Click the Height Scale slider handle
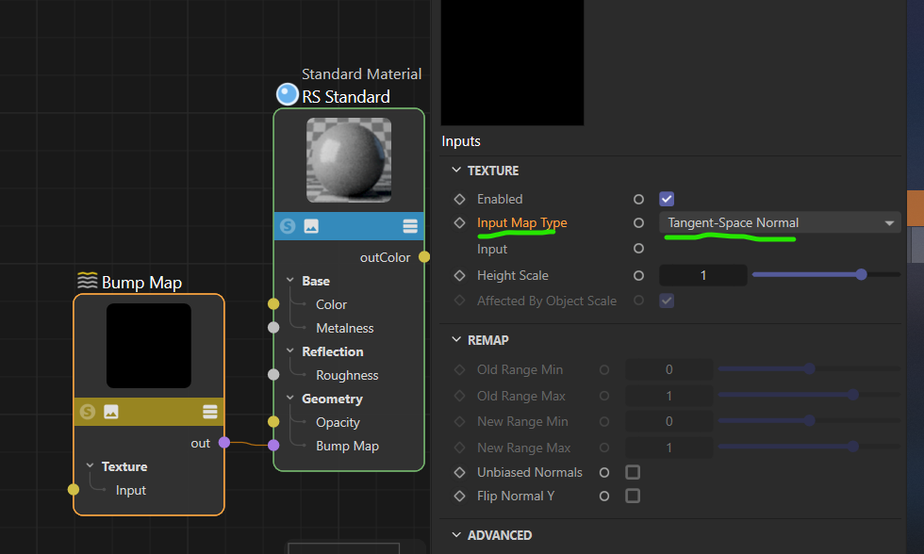This screenshot has height=554, width=924. click(x=861, y=275)
